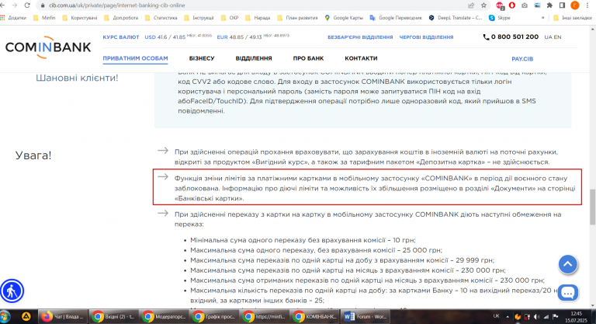Select 'ПРО БАНК' menu item
The image size is (596, 324).
pos(308,58)
